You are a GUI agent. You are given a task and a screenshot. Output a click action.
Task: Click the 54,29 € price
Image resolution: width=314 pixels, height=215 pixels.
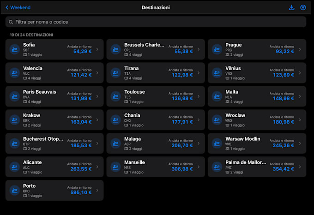click(x=83, y=51)
